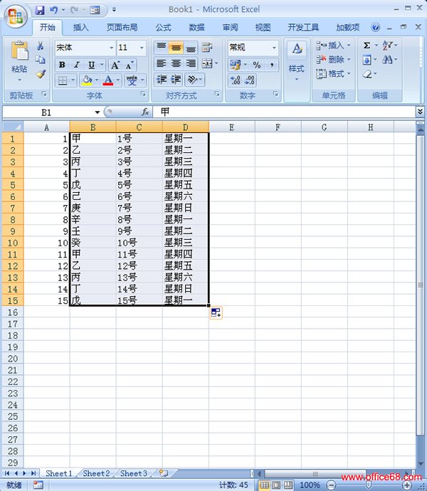427x491 pixels.
Task: Apply bottom vertical alignment
Action: [191, 48]
